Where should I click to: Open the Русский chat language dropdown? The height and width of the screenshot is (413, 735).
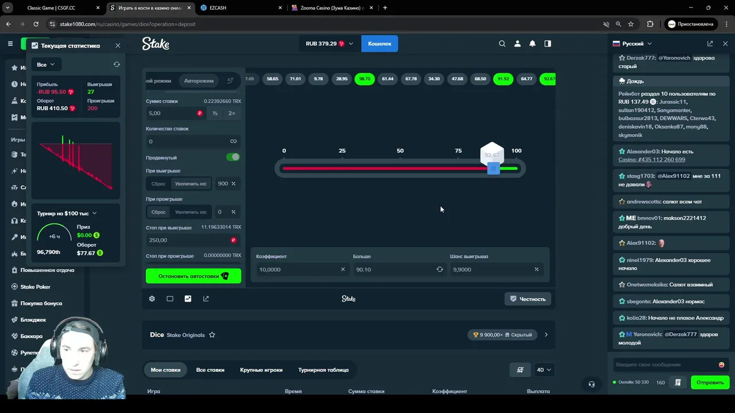click(x=632, y=44)
